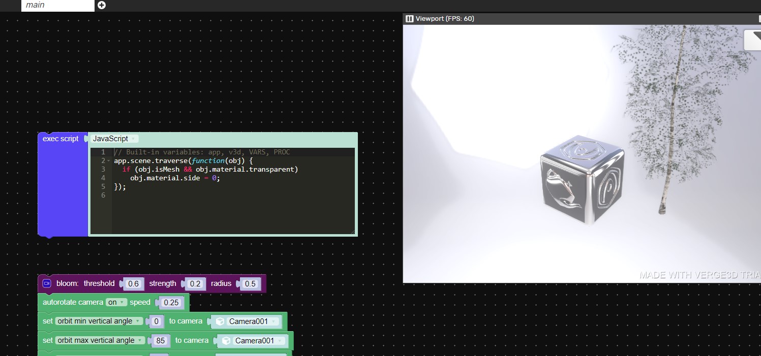Open the JavaScript language dropdown

tap(114, 139)
